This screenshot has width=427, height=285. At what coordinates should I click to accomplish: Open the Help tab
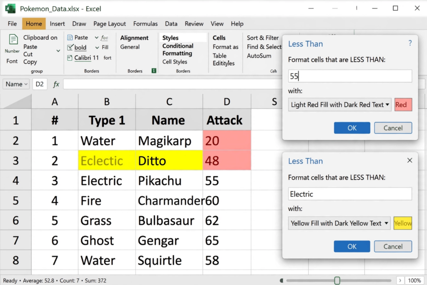237,24
